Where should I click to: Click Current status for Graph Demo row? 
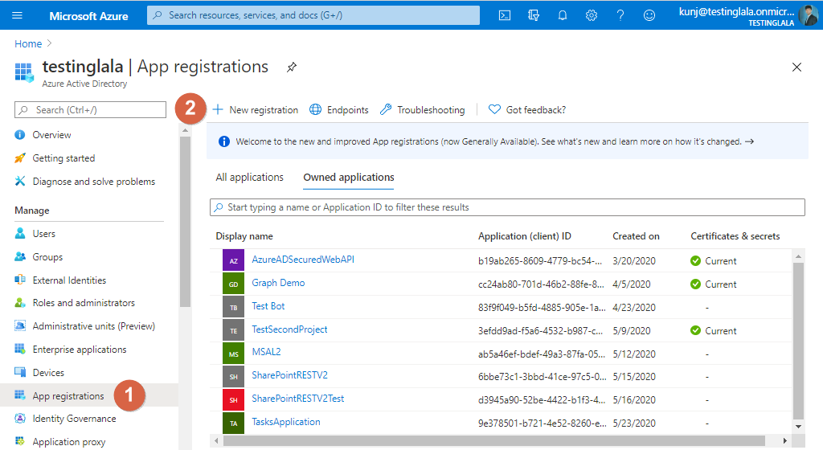tap(714, 284)
